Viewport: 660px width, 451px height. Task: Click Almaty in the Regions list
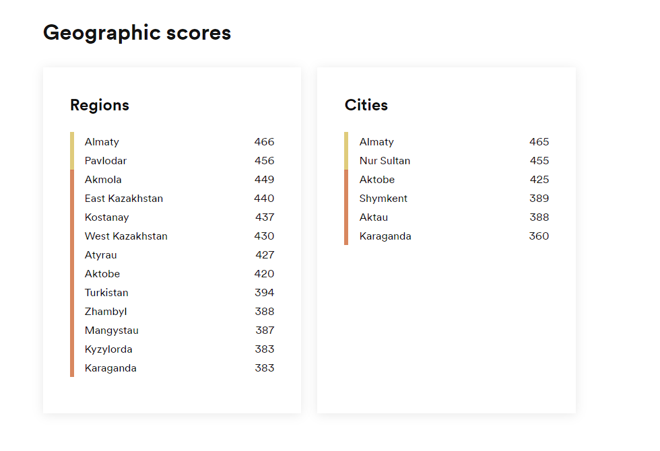click(102, 142)
